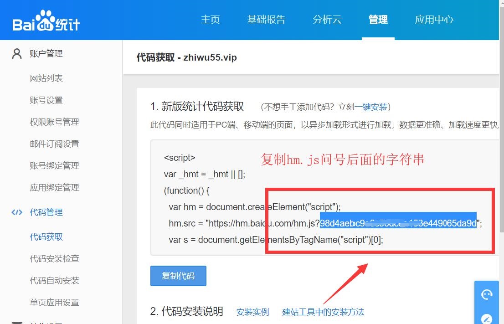The height and width of the screenshot is (324, 504).
Task: Open 网站列表 in sidebar
Action: [46, 78]
